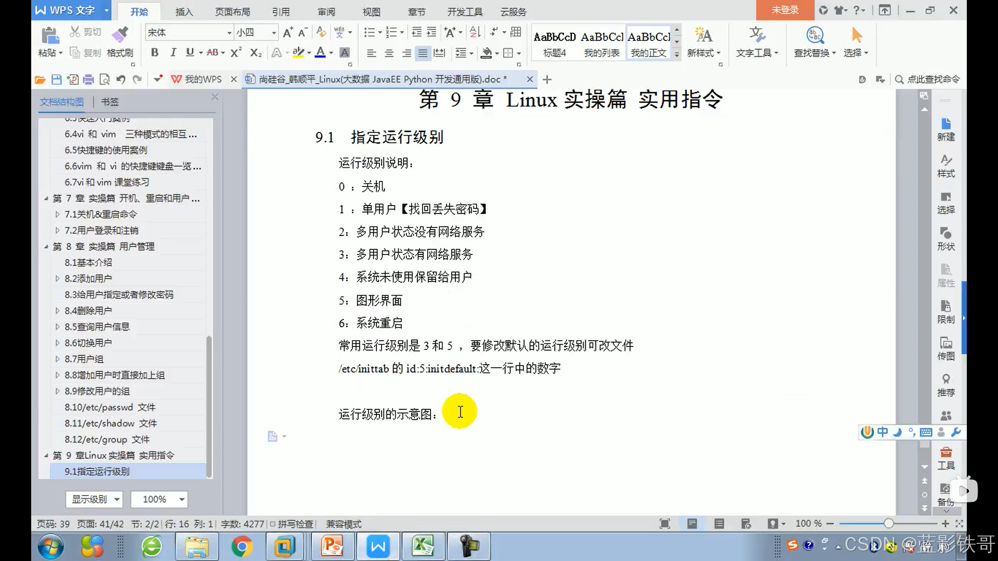The width and height of the screenshot is (998, 561).
Task: Toggle the spell check status box
Action: point(272,524)
